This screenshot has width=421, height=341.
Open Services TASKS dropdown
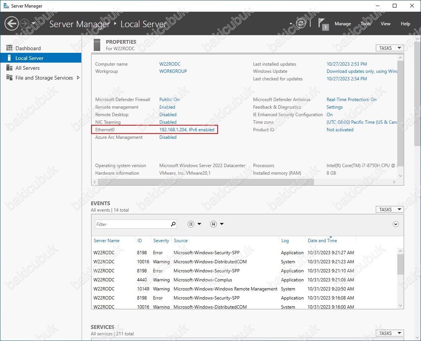390,333
